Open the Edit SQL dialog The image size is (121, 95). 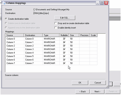[65, 18]
